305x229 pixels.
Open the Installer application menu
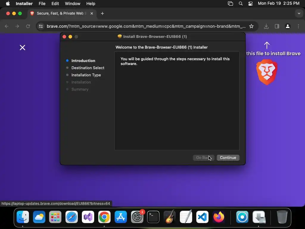coord(24,4)
